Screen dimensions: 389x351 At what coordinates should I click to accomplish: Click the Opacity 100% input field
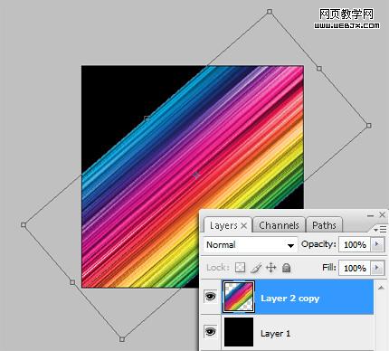tap(355, 244)
